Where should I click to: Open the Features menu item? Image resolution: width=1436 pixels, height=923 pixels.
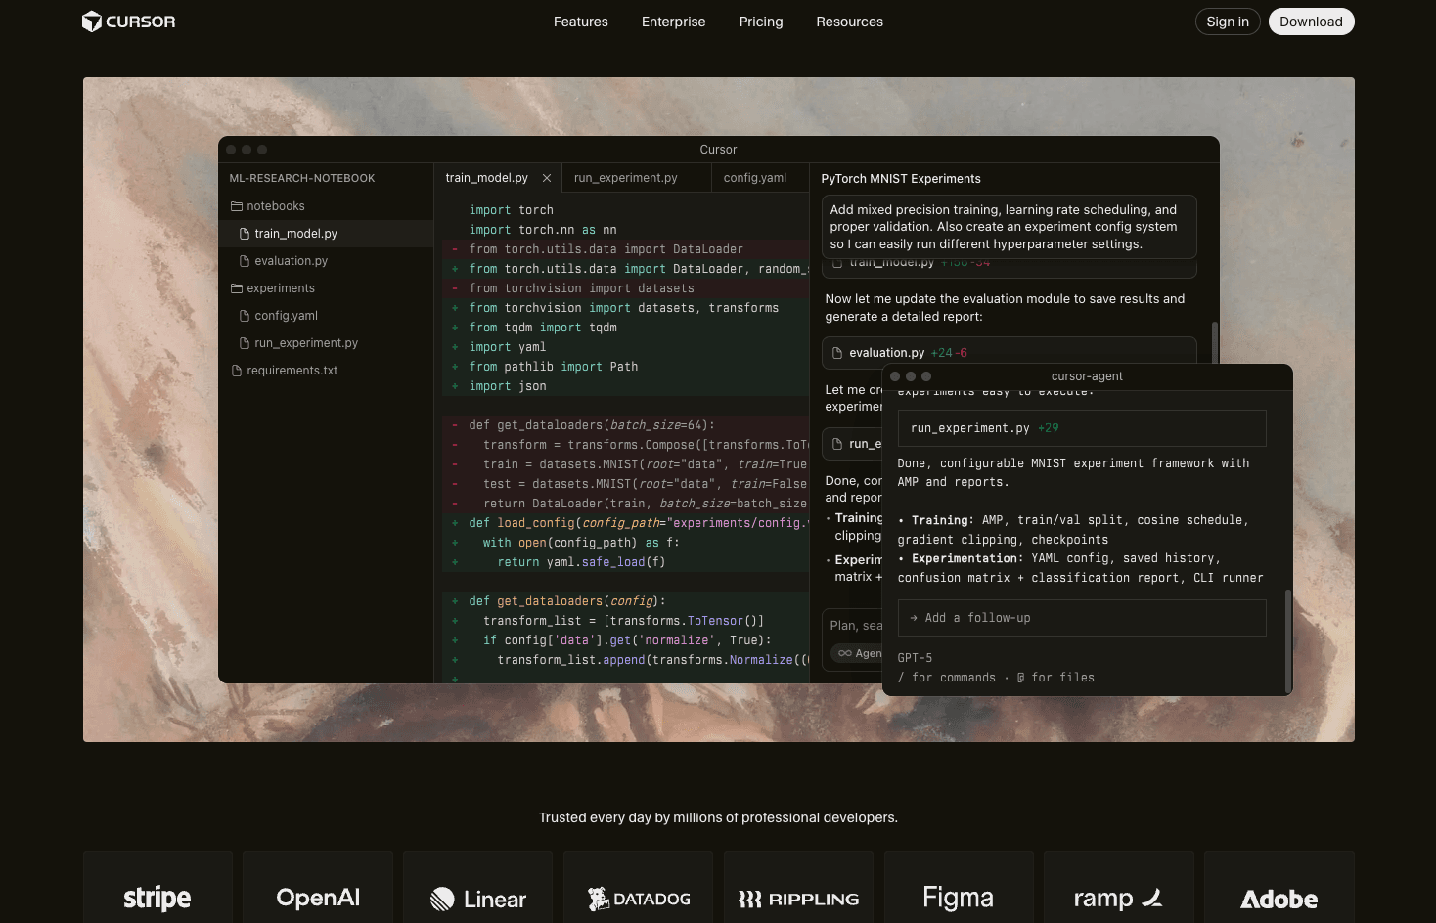580,22
